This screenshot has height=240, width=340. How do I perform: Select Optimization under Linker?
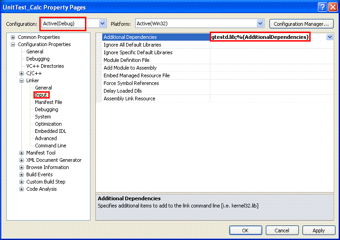[48, 124]
